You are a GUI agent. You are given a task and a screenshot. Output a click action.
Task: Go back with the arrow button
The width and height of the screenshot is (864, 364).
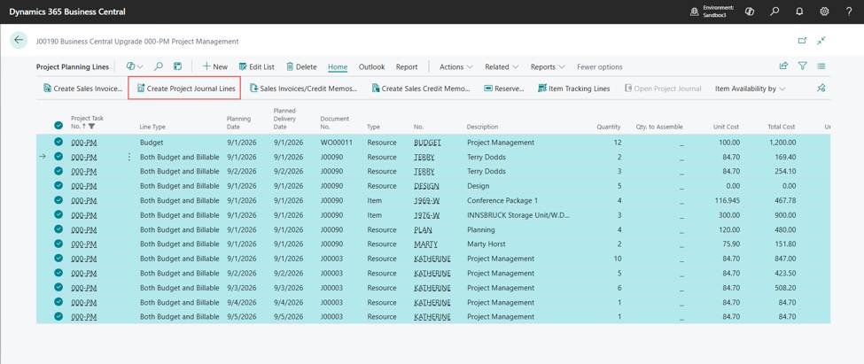tap(19, 40)
